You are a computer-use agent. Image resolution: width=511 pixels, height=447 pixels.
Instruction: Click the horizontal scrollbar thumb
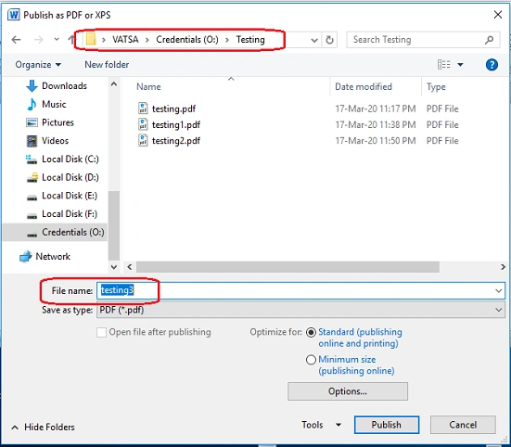click(287, 267)
